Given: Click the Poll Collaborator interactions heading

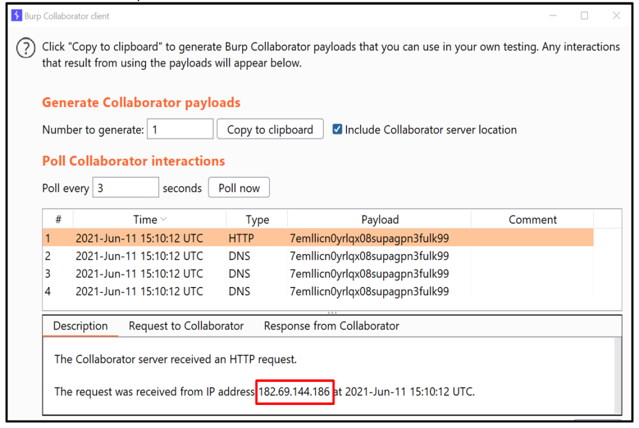Looking at the screenshot, I should point(134,161).
